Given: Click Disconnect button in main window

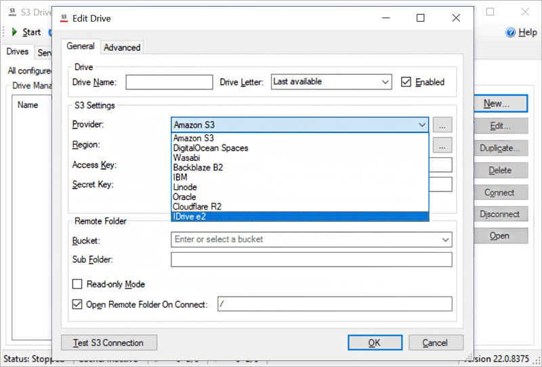Looking at the screenshot, I should (500, 214).
